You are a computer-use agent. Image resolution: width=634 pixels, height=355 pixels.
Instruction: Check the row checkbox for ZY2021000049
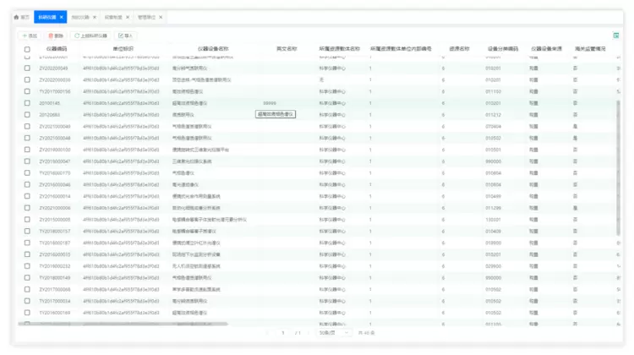(27, 138)
